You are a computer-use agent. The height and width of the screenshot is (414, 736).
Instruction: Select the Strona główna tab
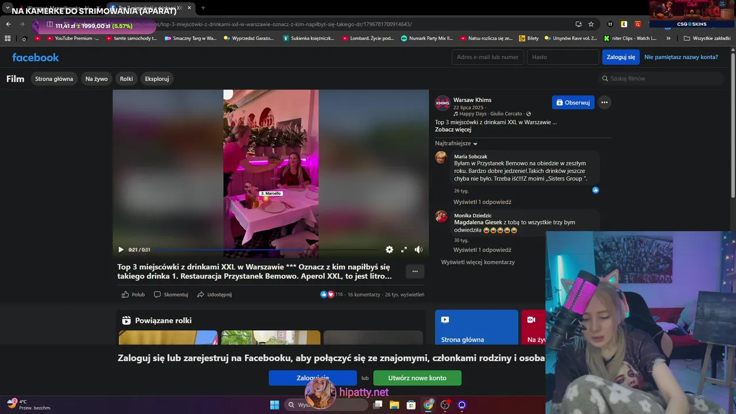point(54,79)
